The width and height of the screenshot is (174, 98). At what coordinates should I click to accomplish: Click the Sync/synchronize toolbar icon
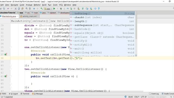tap(4, 8)
